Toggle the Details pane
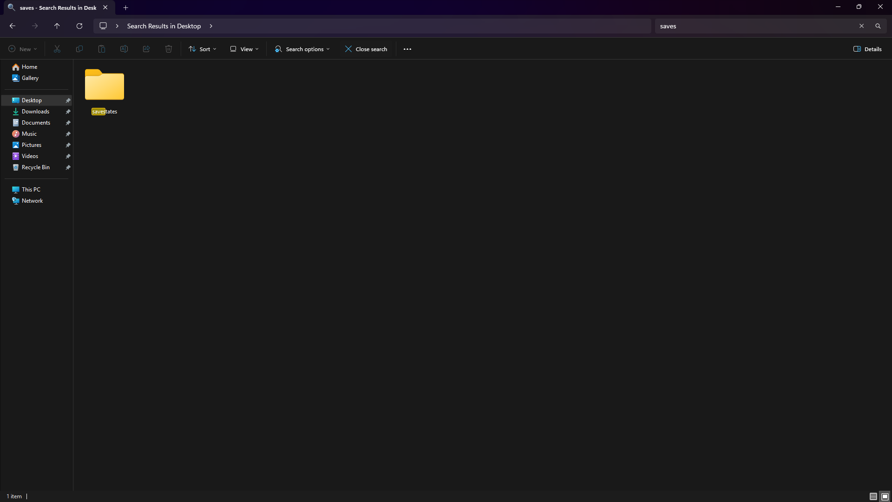 (867, 49)
